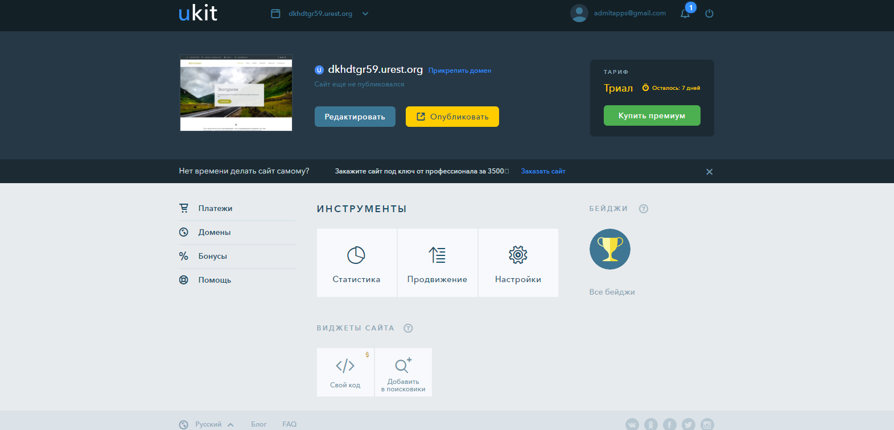
Task: Expand the site selector chevron in the header
Action: [x=365, y=14]
